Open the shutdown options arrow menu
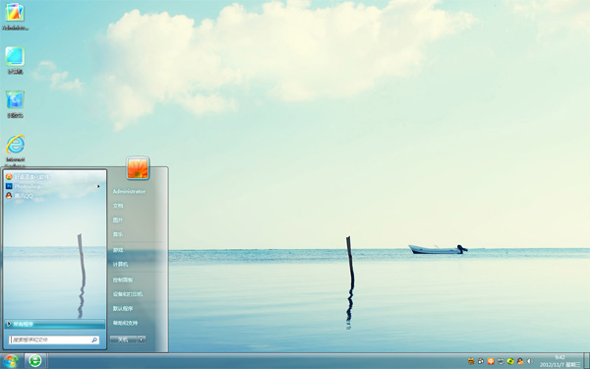 coord(142,339)
